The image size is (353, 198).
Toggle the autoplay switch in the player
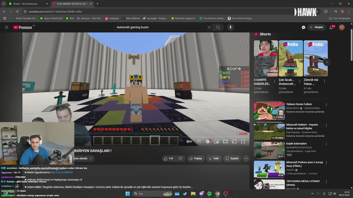pyautogui.click(x=189, y=141)
